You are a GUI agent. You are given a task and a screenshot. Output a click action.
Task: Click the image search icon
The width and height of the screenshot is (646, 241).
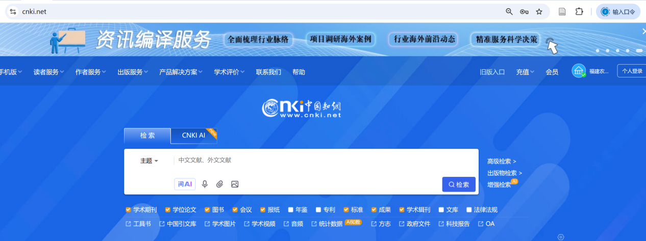[235, 184]
